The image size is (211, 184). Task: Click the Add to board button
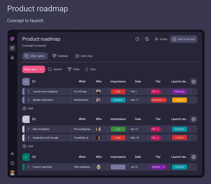tap(183, 39)
